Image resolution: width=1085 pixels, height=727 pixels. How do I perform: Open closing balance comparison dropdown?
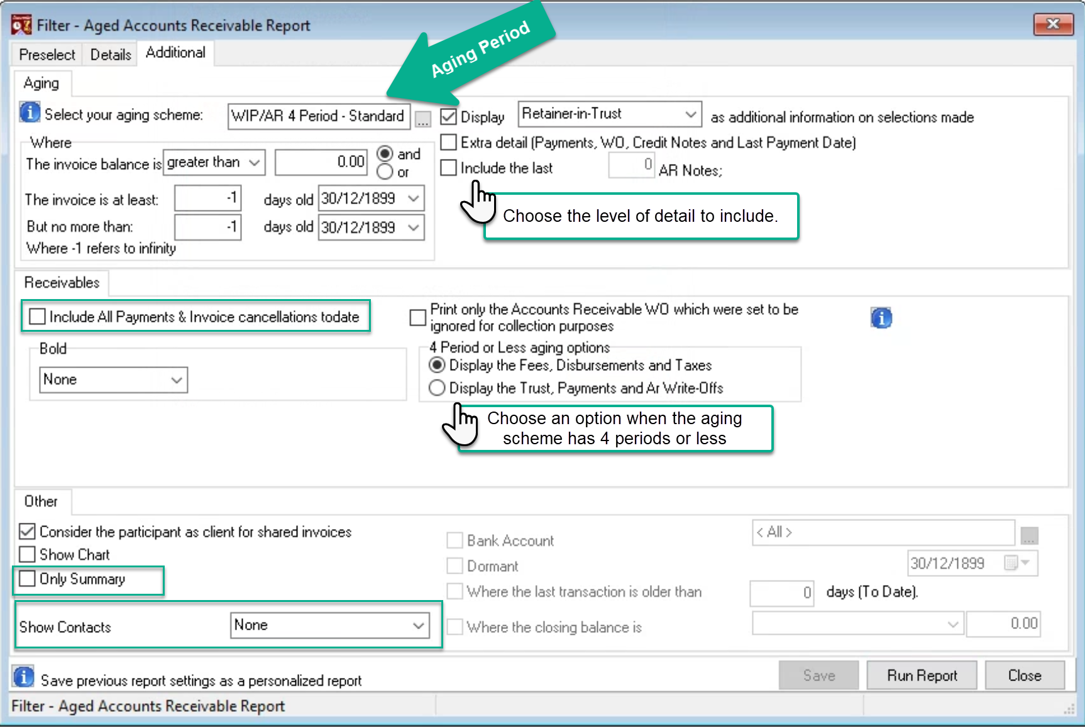point(857,624)
